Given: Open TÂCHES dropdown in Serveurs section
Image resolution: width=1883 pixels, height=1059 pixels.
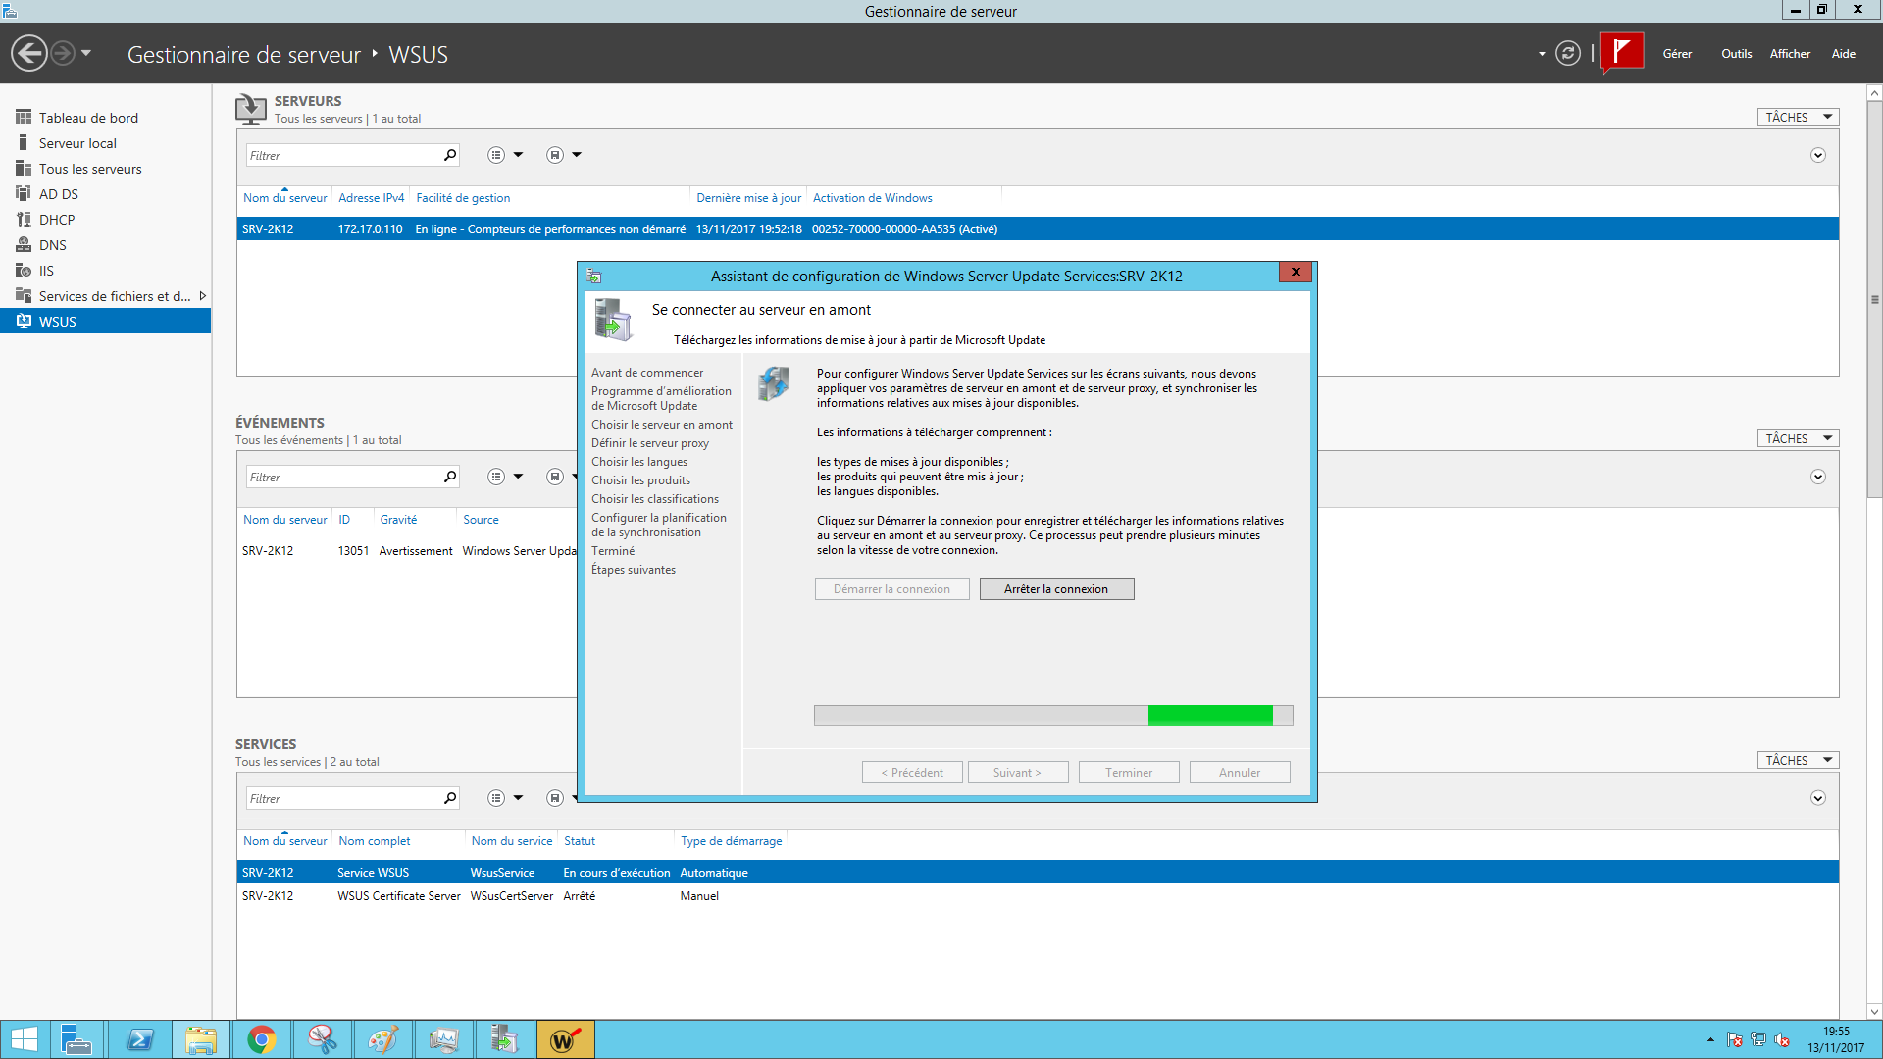Looking at the screenshot, I should coord(1798,117).
